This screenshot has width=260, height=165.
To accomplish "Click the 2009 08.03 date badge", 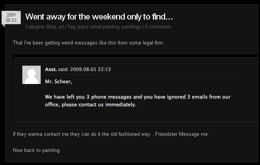I will 11,18.
